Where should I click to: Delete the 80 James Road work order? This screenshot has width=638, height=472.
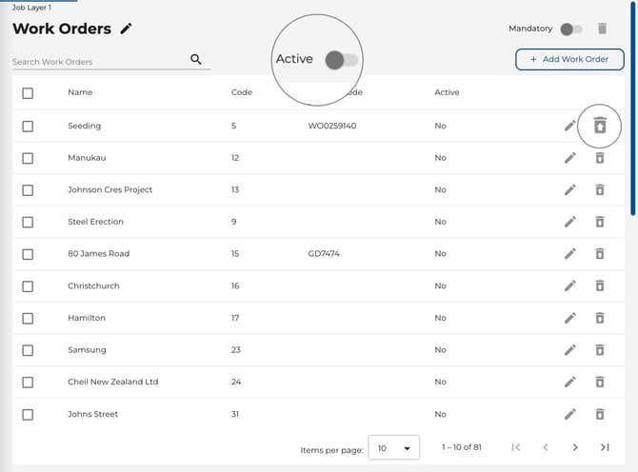point(600,254)
